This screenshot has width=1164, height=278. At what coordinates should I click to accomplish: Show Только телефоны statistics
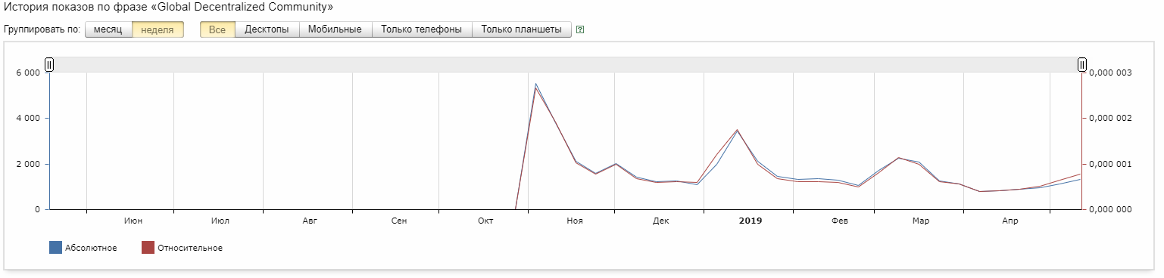click(422, 30)
